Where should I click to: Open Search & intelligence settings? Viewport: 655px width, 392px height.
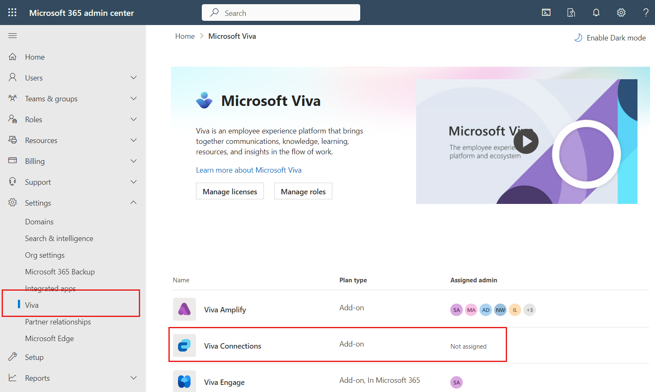(x=59, y=239)
